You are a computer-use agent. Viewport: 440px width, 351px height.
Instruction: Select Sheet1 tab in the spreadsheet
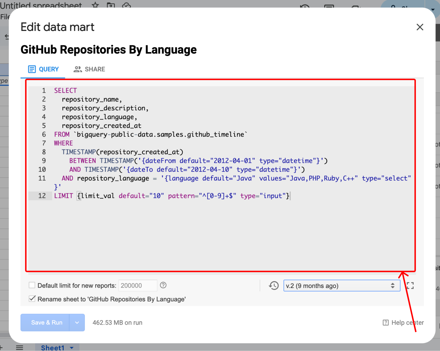coord(53,348)
